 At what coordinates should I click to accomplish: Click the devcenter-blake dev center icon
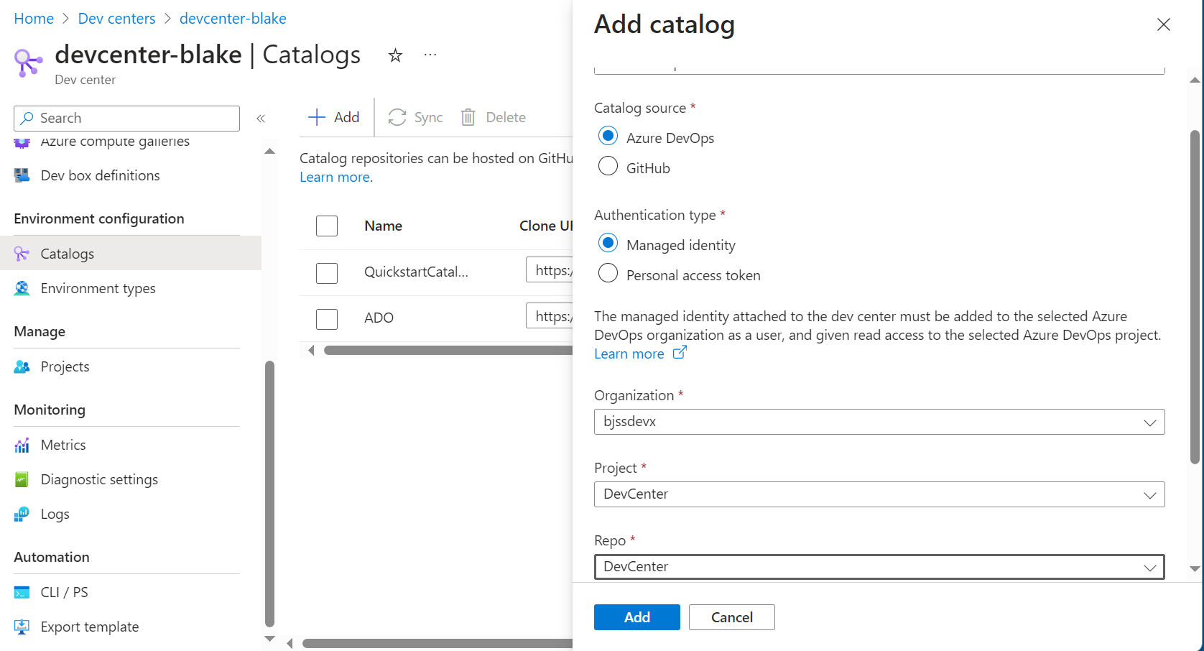[28, 63]
